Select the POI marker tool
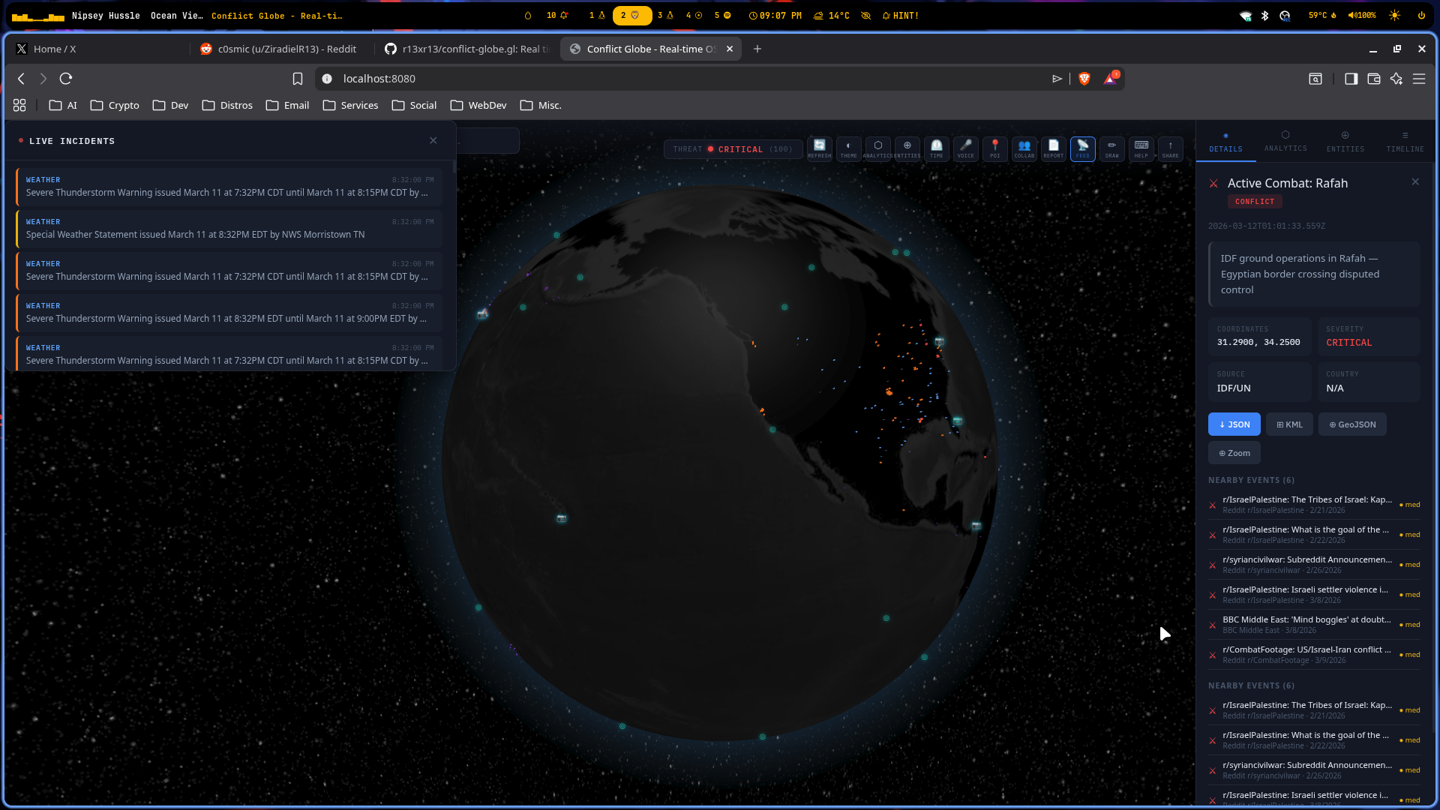The width and height of the screenshot is (1440, 810). point(994,148)
